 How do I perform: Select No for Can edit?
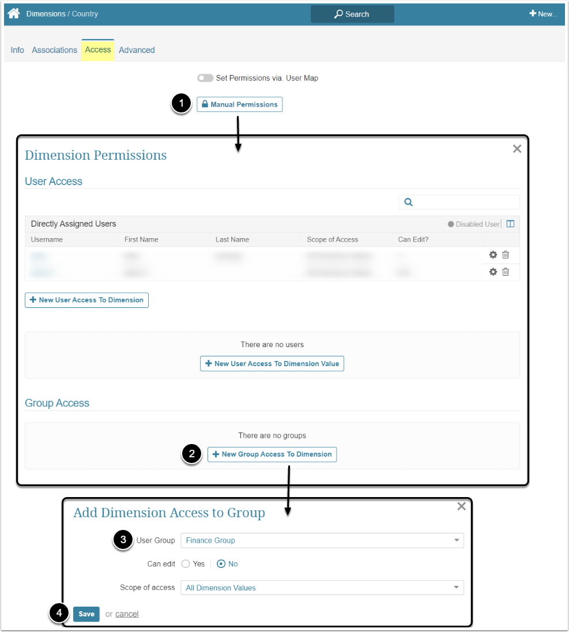[221, 564]
